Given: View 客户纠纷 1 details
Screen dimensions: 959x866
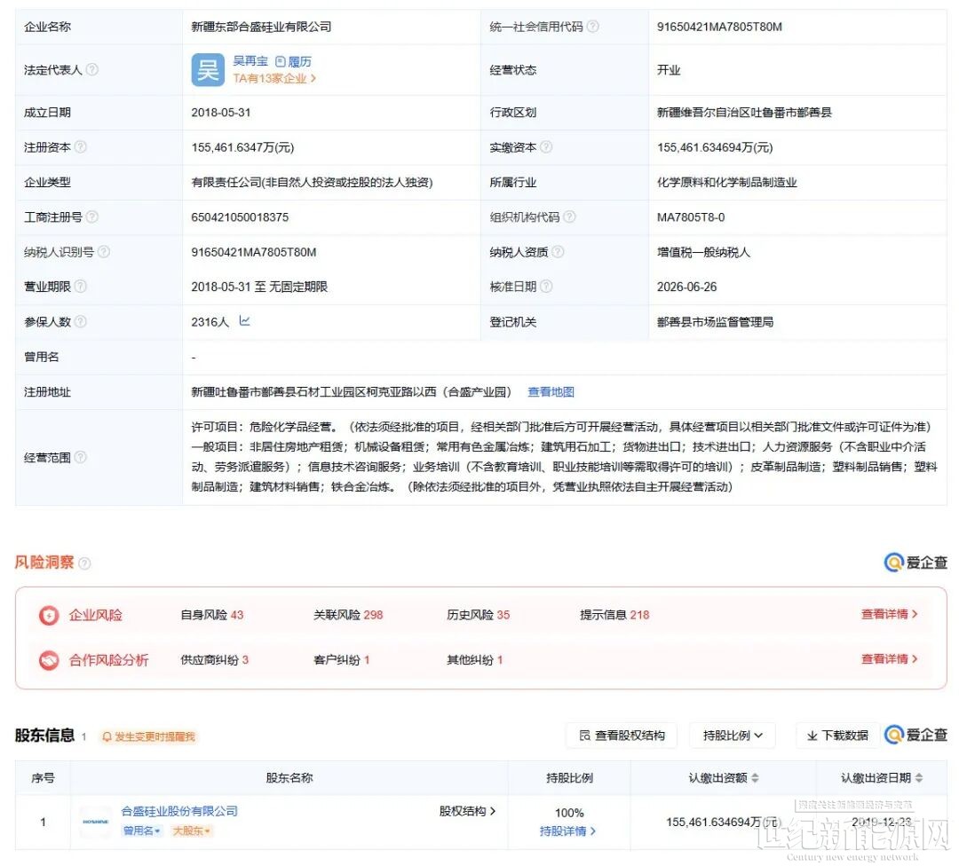Looking at the screenshot, I should [341, 660].
